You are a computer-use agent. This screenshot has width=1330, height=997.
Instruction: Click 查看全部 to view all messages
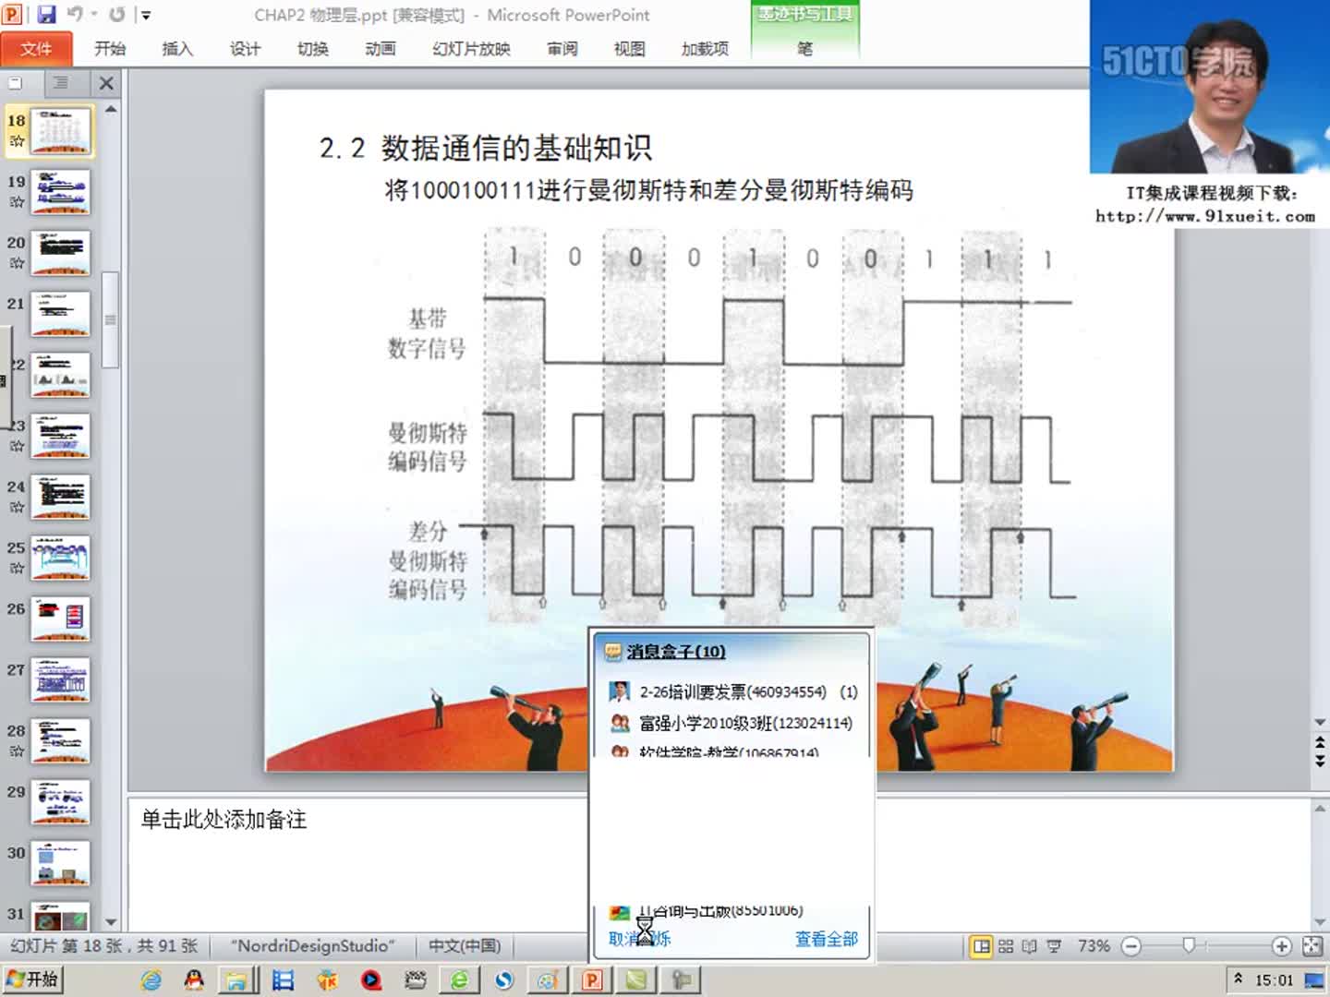[827, 939]
